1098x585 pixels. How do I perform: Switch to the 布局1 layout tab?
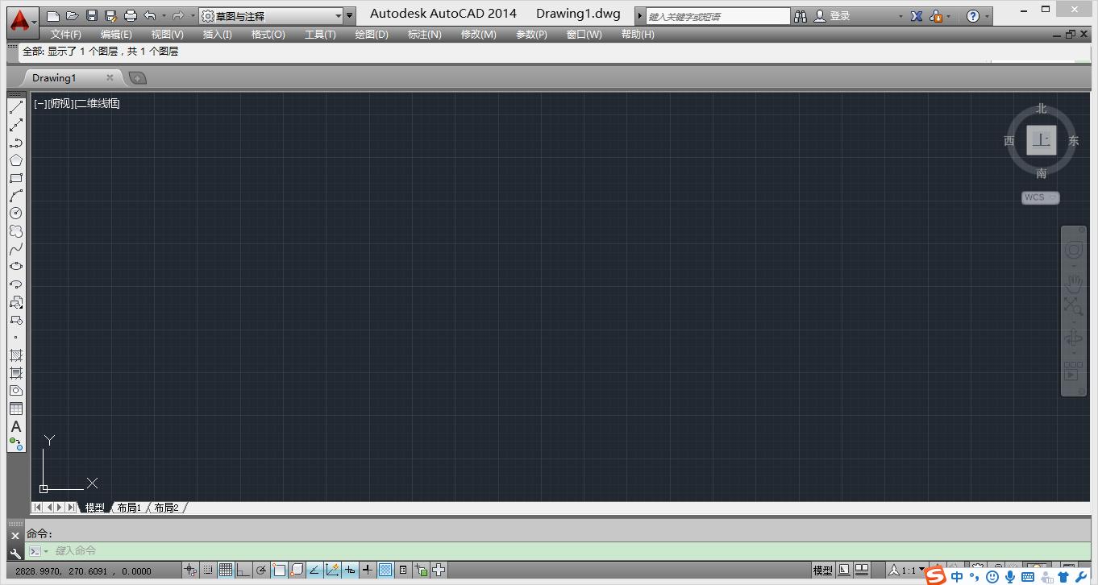[129, 508]
